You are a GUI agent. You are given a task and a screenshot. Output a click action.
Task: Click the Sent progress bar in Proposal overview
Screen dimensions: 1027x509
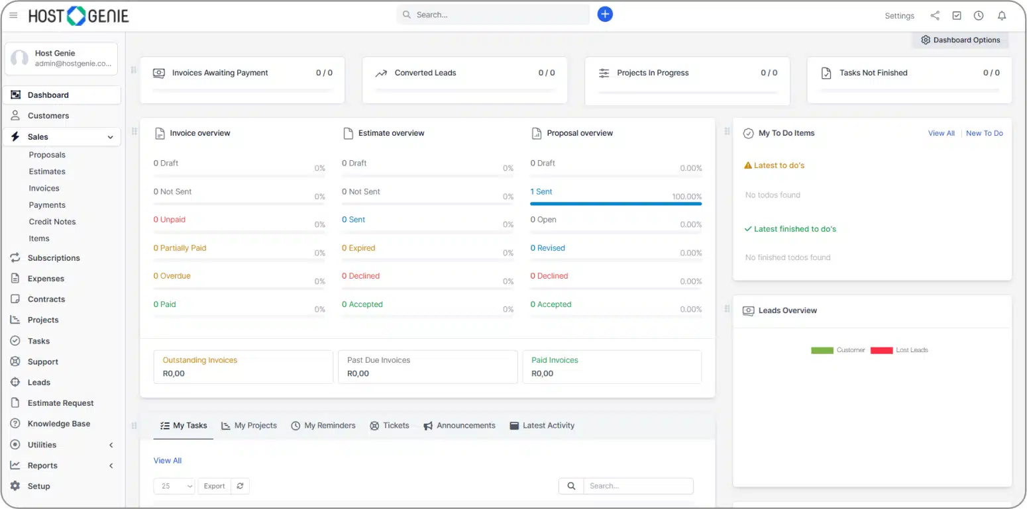(x=615, y=203)
